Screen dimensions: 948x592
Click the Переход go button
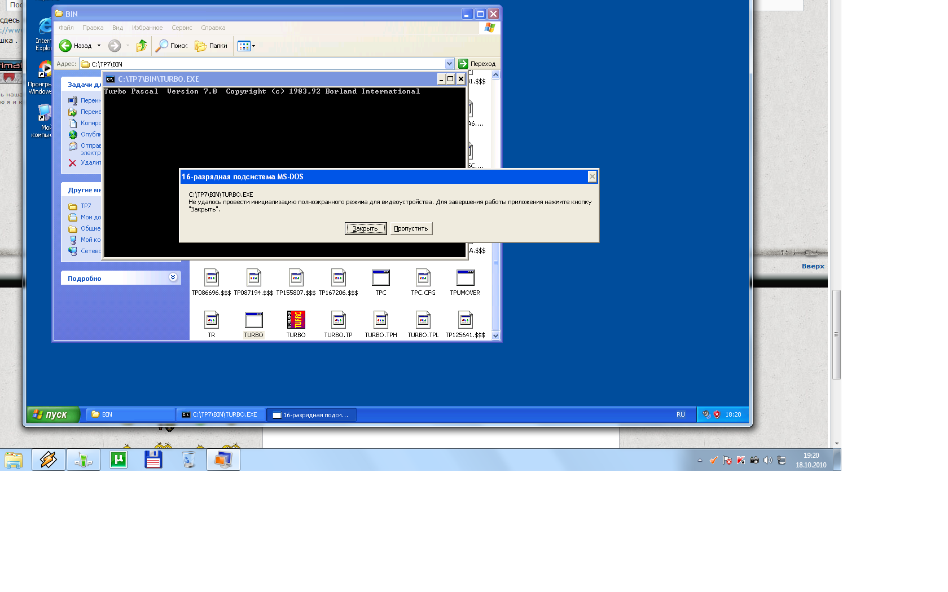(x=477, y=64)
